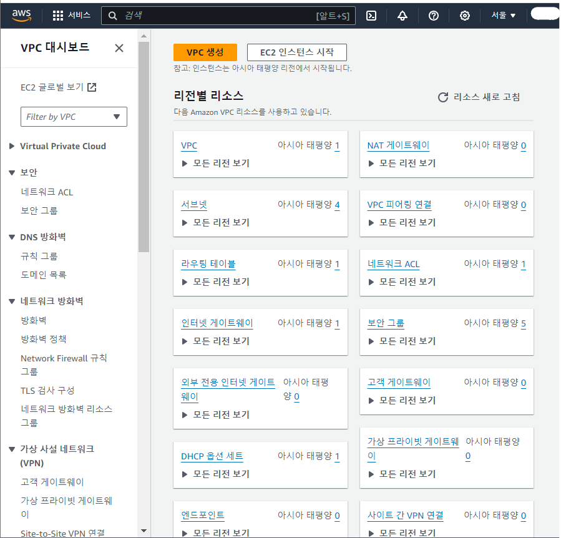Open the VPC 피어링 연결 link
Viewport: 561px width, 538px height.
click(x=399, y=205)
